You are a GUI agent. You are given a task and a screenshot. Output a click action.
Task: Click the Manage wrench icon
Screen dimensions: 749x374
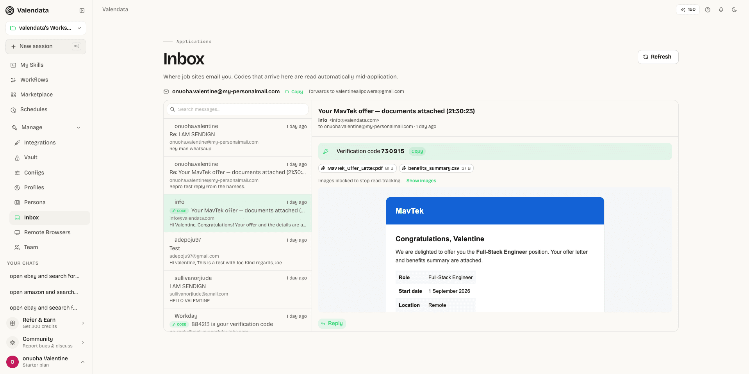(x=14, y=128)
